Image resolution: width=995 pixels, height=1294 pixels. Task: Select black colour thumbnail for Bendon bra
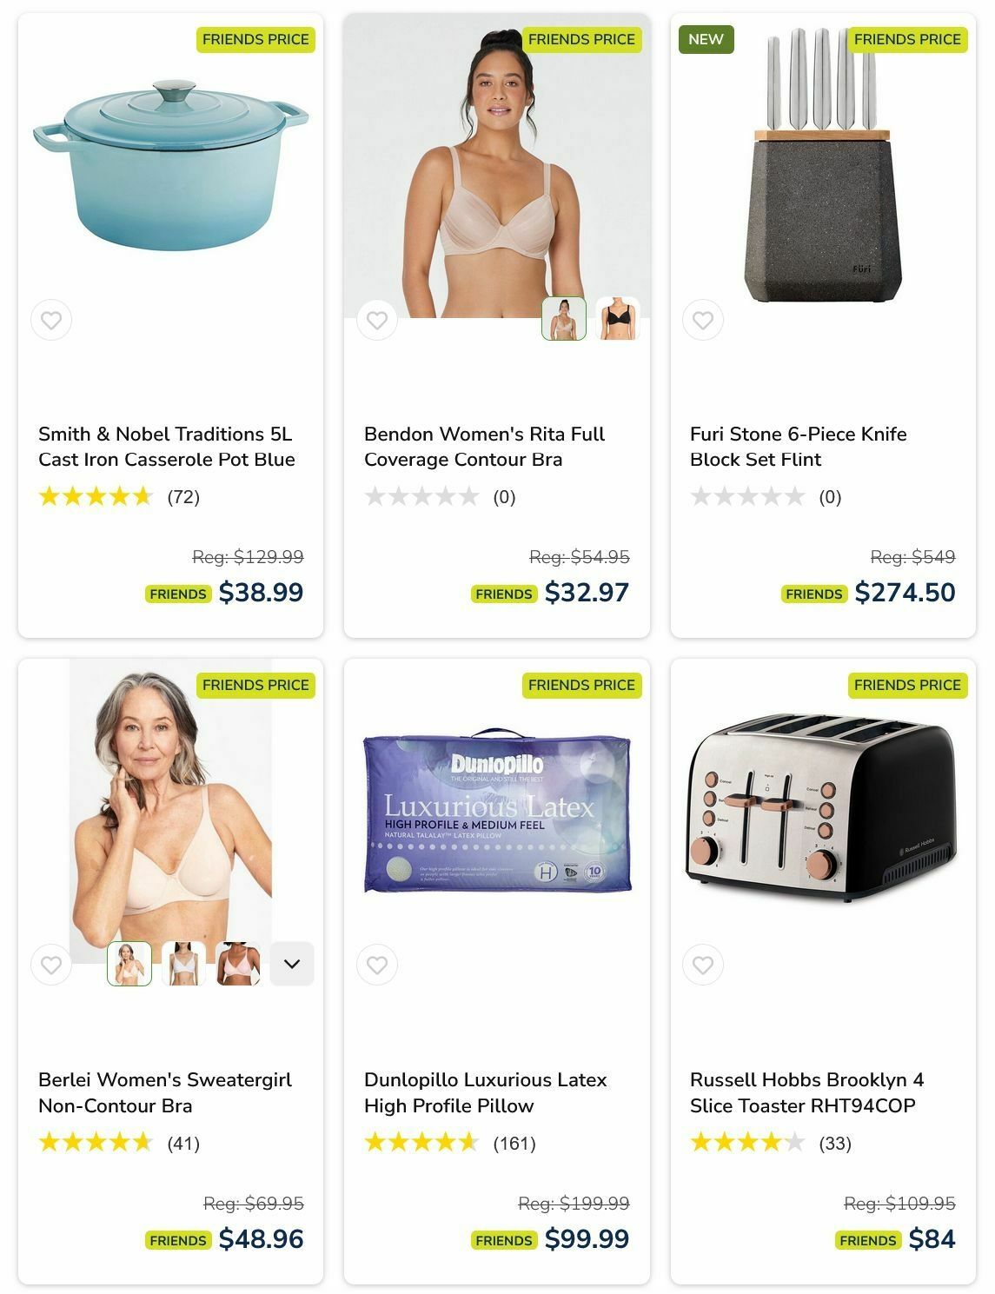618,318
